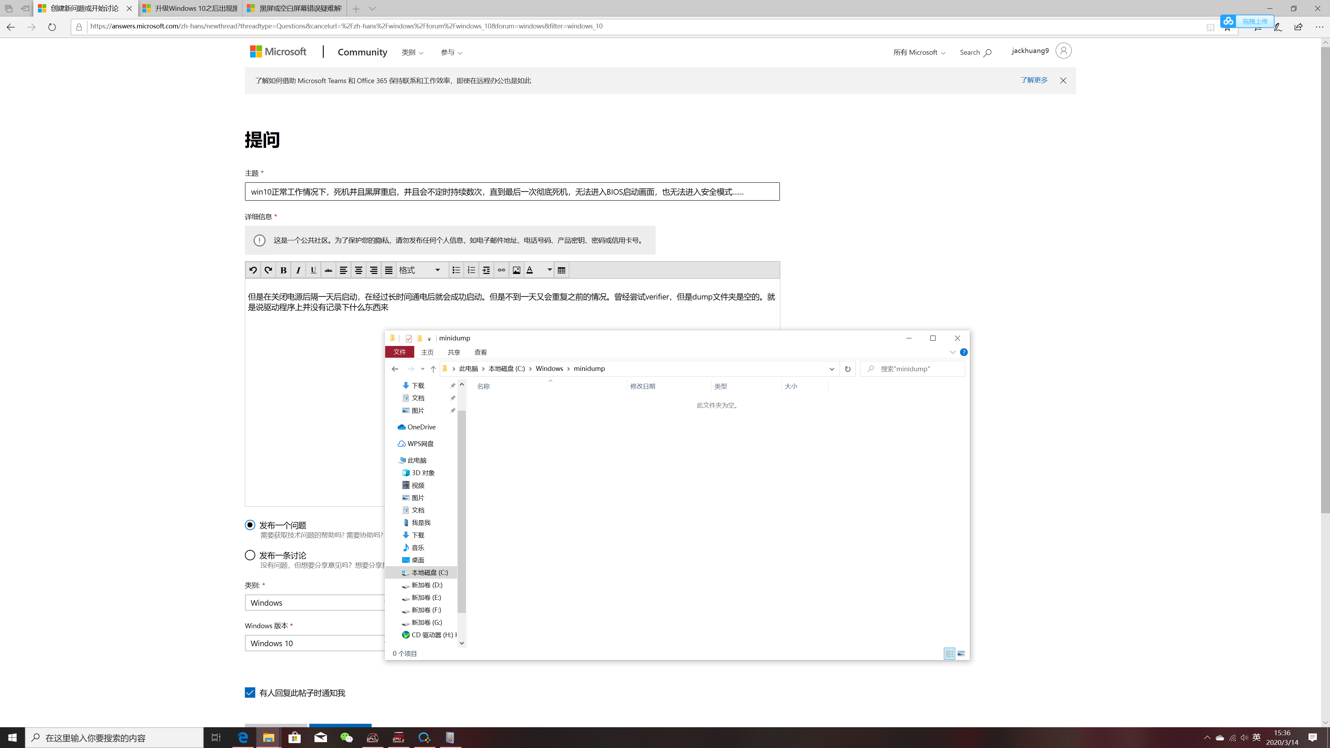1330x748 pixels.
Task: Open a new browser tab
Action: pos(356,8)
